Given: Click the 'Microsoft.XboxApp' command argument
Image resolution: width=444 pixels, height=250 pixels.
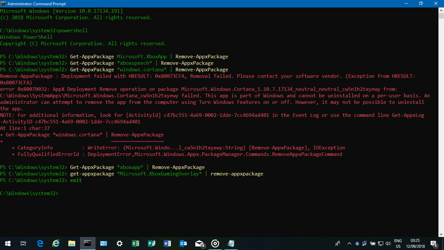Looking at the screenshot, I should tap(142, 57).
